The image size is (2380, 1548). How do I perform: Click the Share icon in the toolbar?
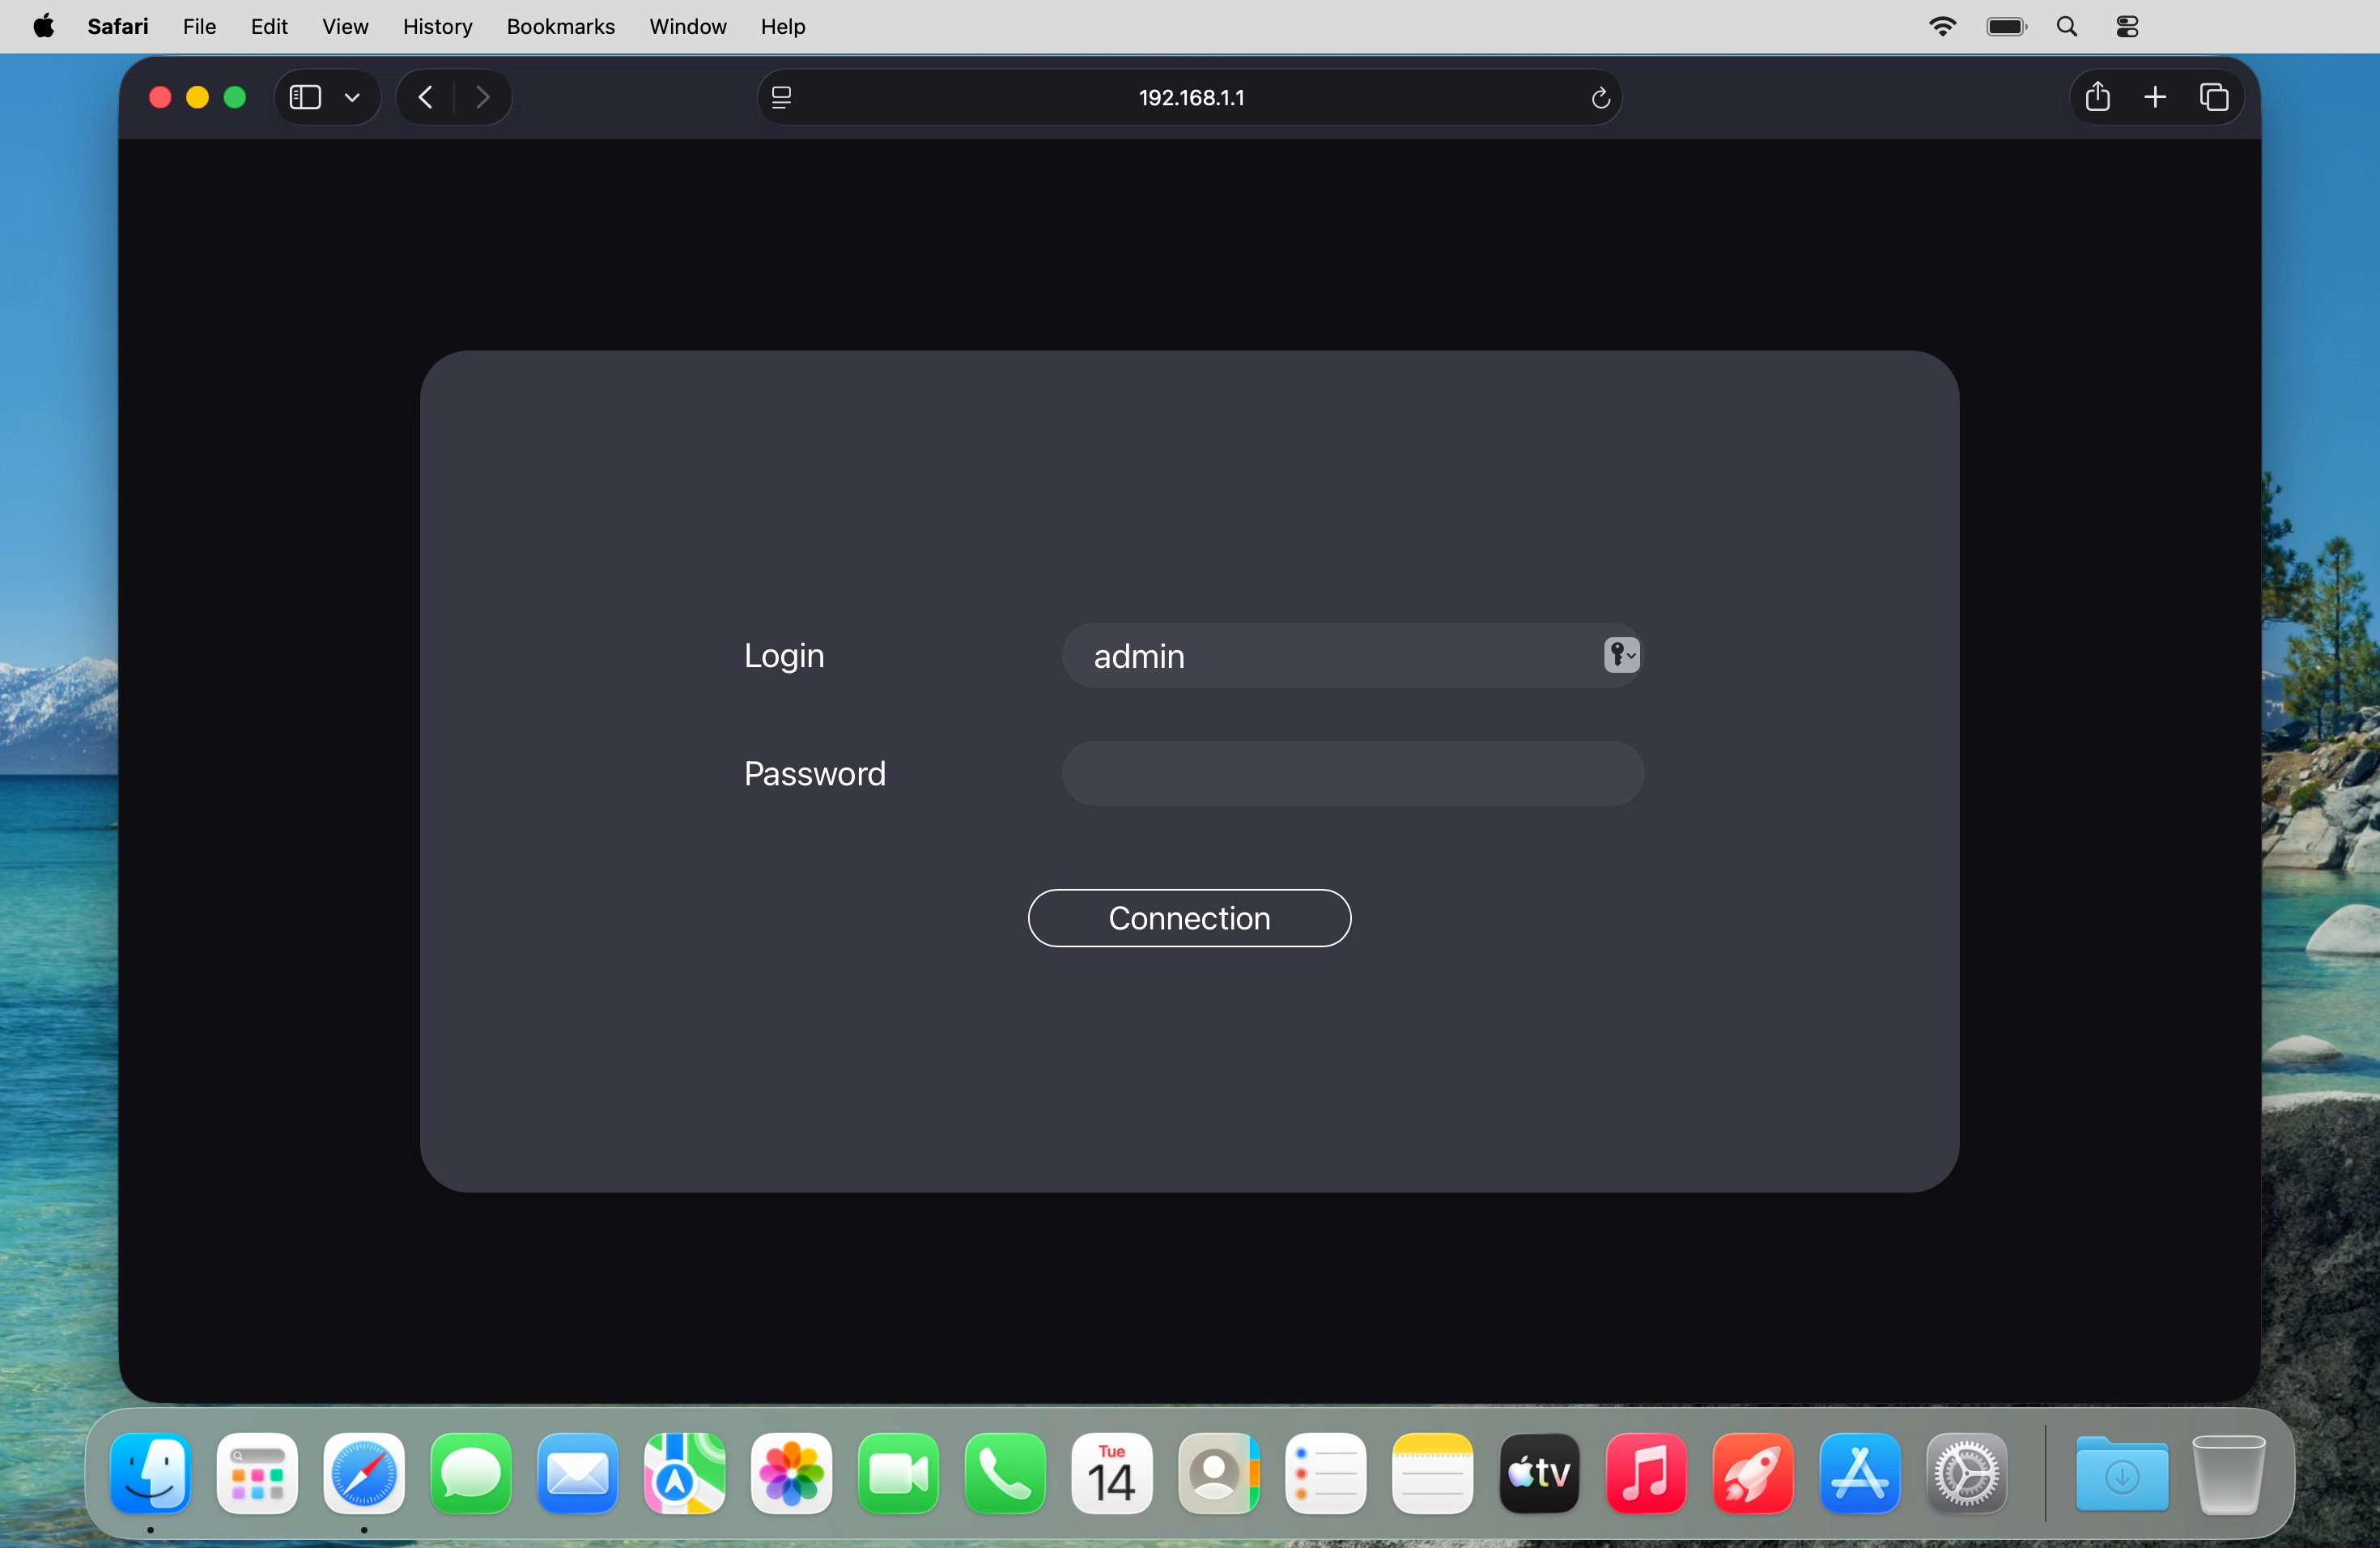[x=2097, y=97]
